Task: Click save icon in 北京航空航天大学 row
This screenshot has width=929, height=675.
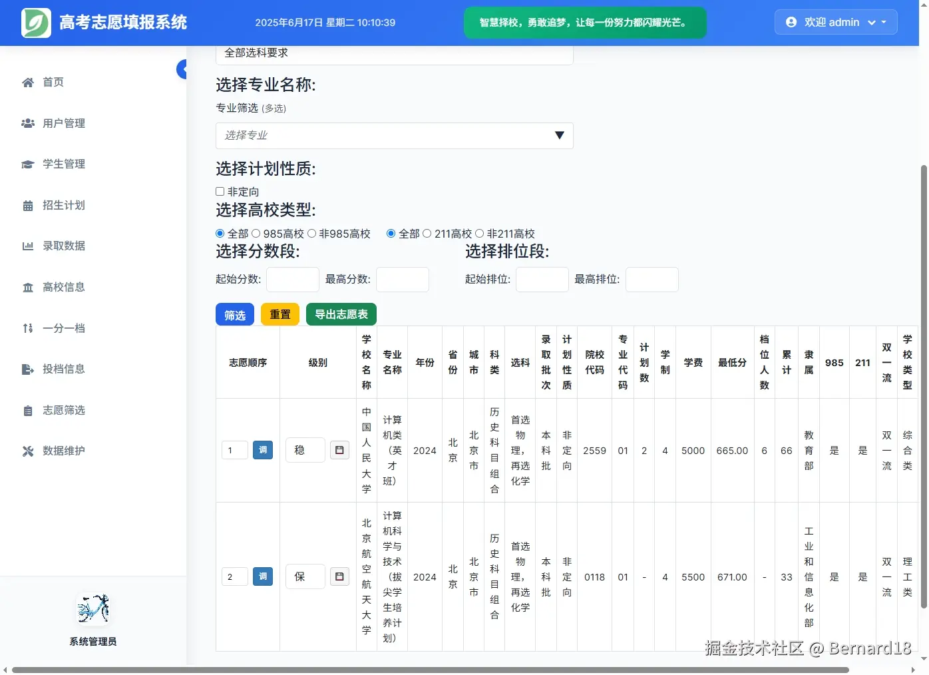Action: (x=339, y=576)
